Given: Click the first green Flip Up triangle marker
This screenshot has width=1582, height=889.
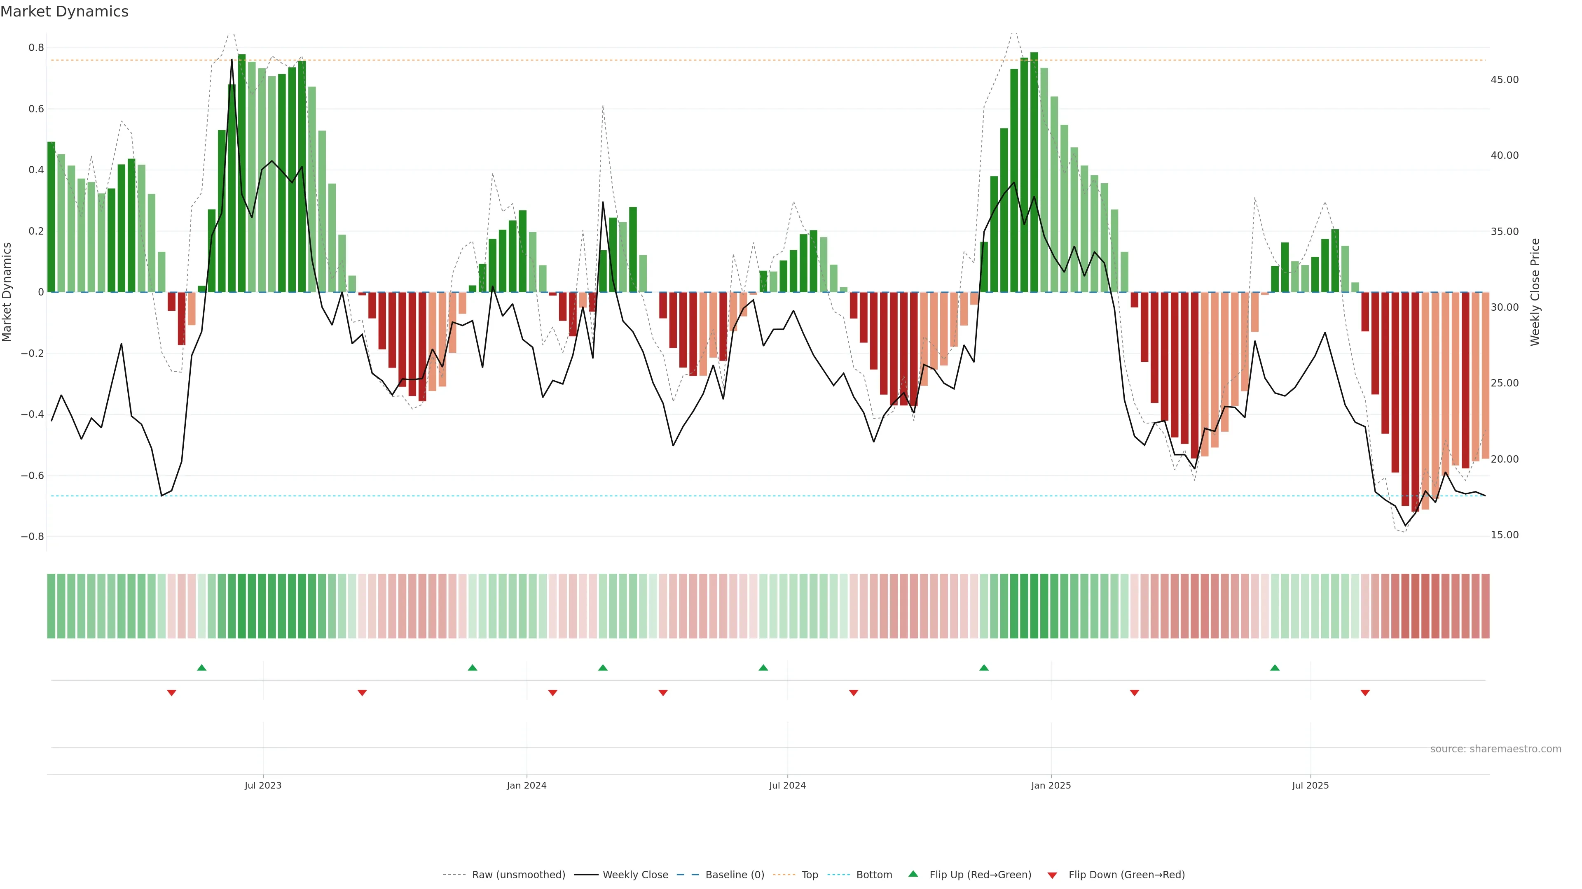Looking at the screenshot, I should (x=201, y=668).
